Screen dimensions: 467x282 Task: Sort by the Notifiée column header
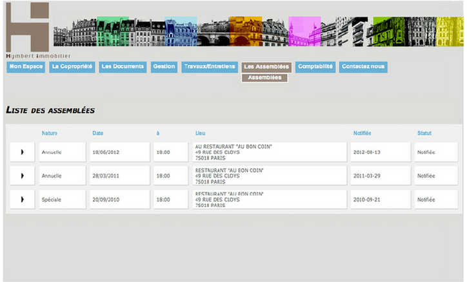coord(362,133)
